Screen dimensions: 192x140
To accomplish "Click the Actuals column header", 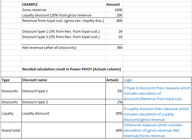I will click(114, 80).
